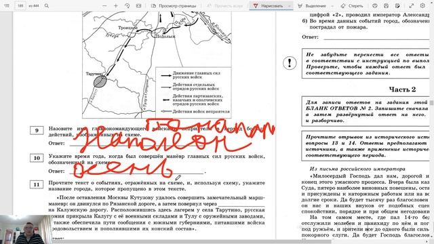Click the exclamation mark notice icon

coord(290,62)
